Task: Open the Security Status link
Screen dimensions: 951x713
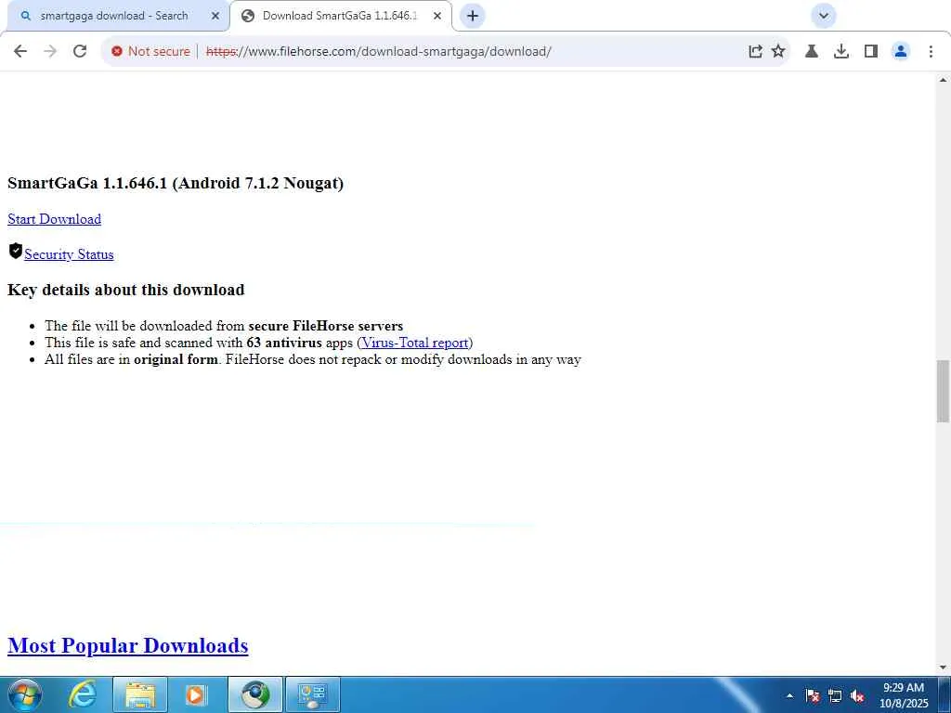Action: (x=69, y=254)
